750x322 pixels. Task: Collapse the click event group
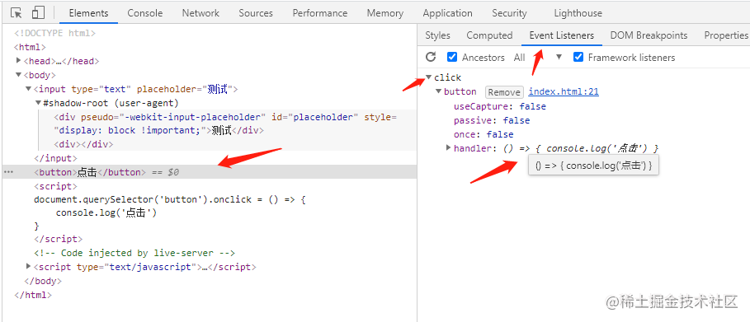(x=429, y=77)
